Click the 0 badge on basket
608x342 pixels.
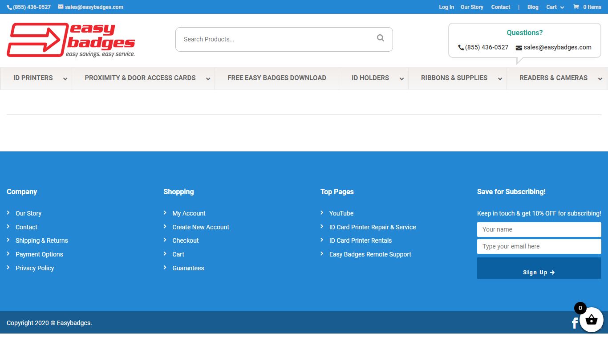tap(580, 308)
